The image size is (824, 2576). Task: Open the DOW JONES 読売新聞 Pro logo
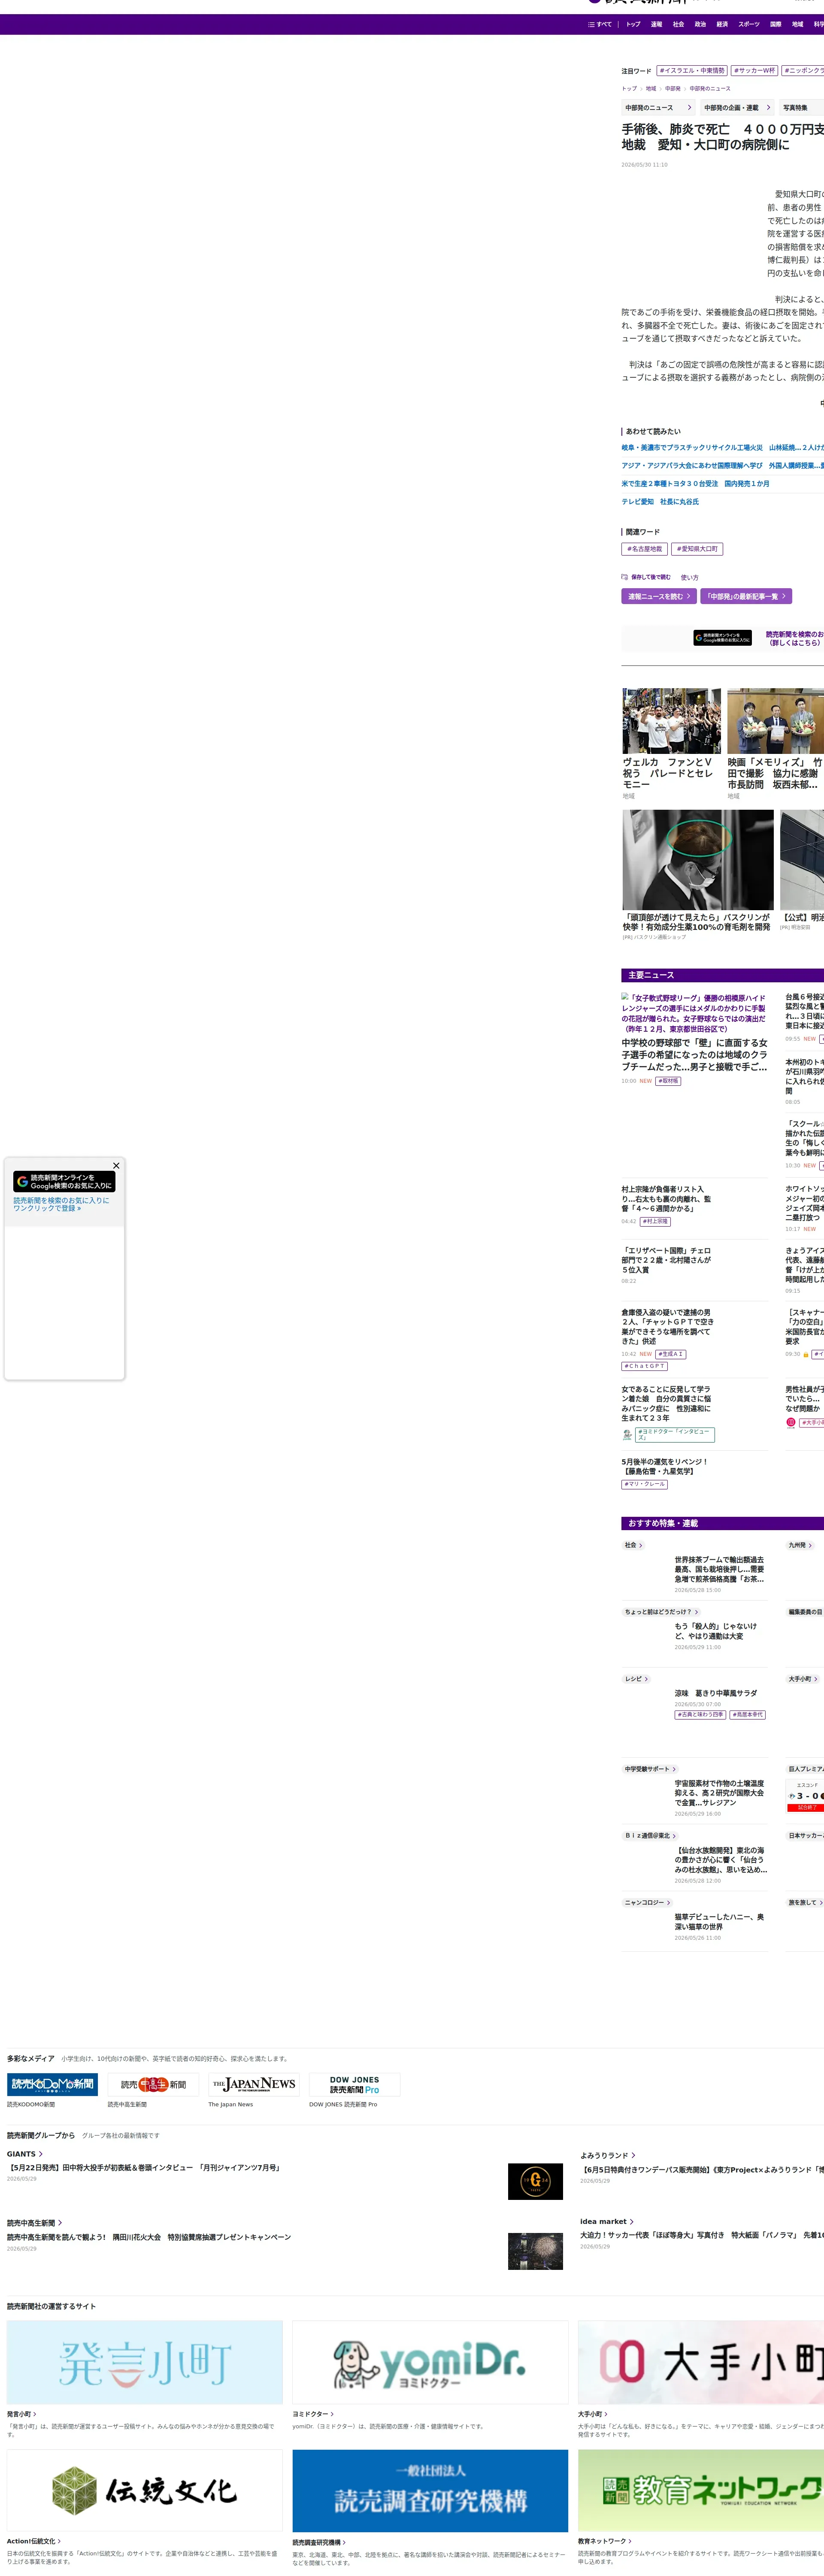coord(355,2084)
